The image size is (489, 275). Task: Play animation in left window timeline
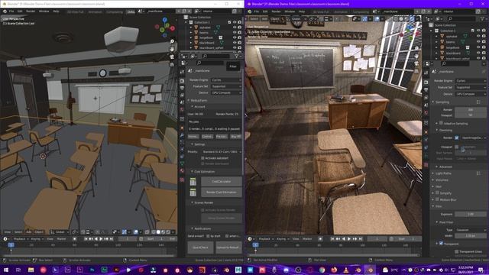pos(101,239)
